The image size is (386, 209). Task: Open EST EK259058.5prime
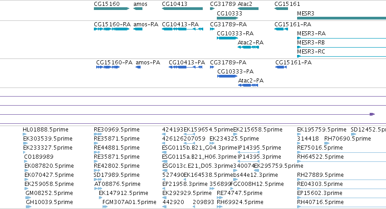point(49,185)
